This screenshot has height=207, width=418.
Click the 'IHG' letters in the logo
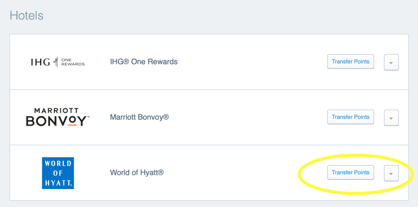(41, 62)
